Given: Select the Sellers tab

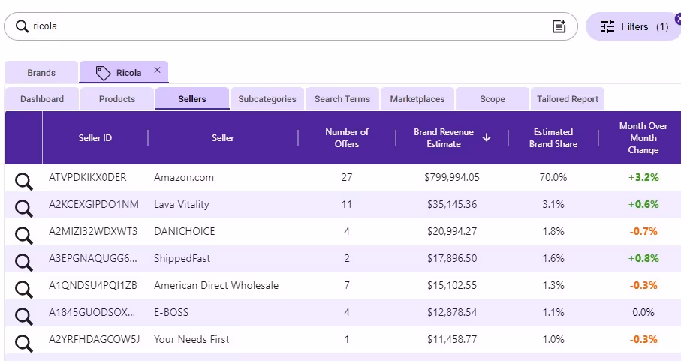Looking at the screenshot, I should point(192,99).
